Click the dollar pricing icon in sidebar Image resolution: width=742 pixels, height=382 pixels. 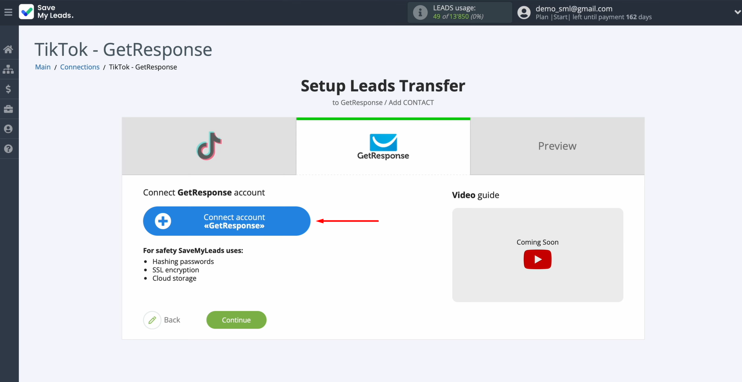[x=9, y=89]
